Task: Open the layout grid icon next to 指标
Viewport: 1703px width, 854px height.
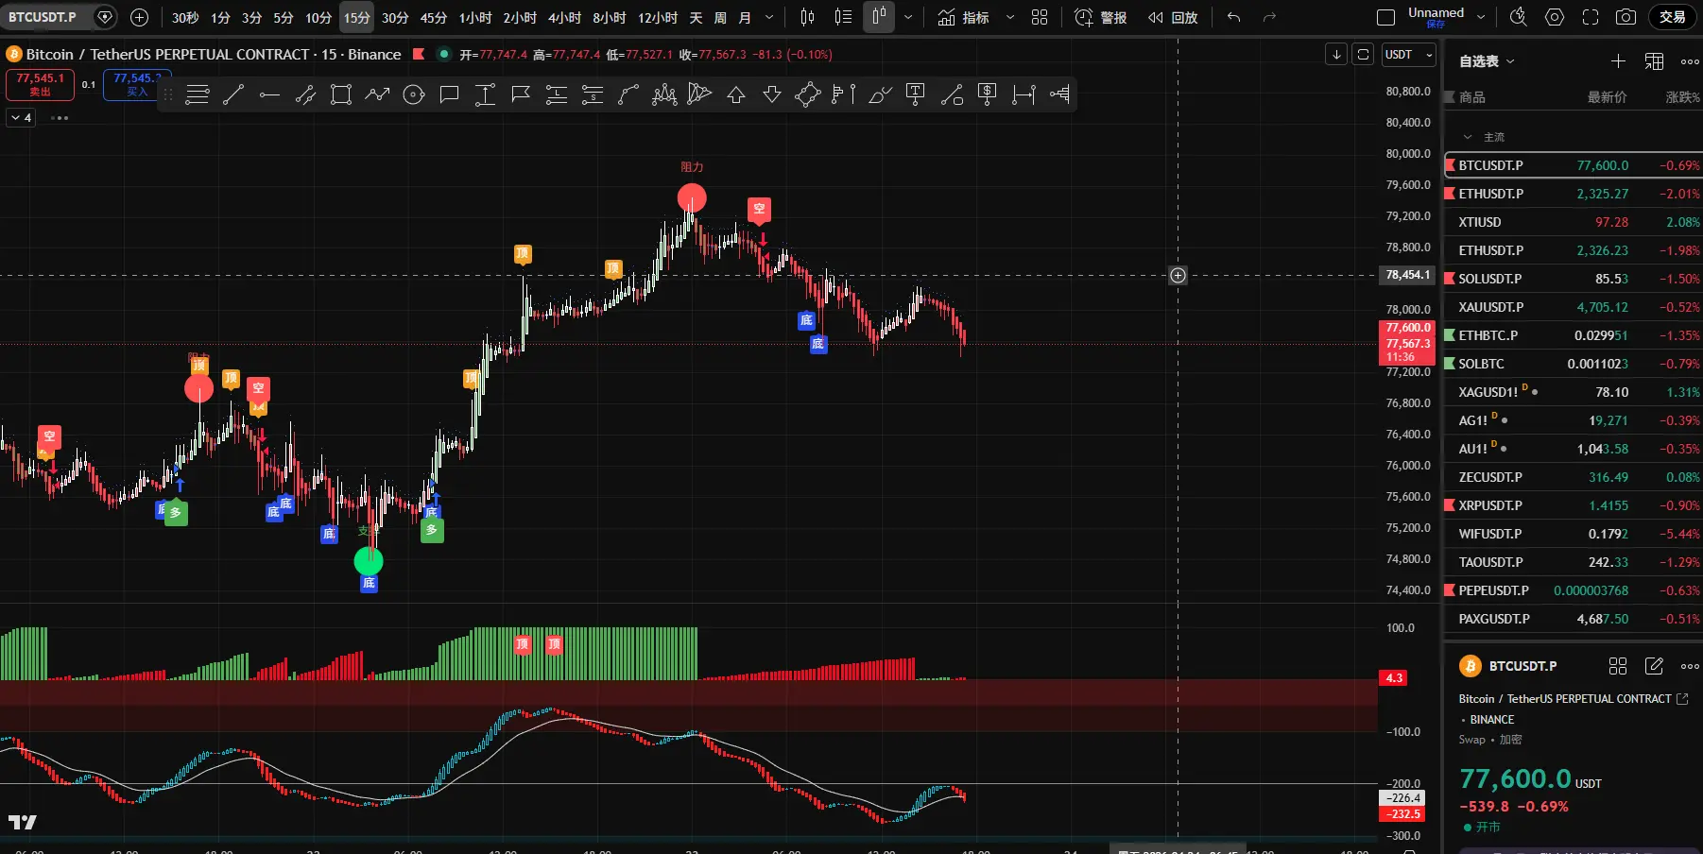Action: coord(1040,17)
